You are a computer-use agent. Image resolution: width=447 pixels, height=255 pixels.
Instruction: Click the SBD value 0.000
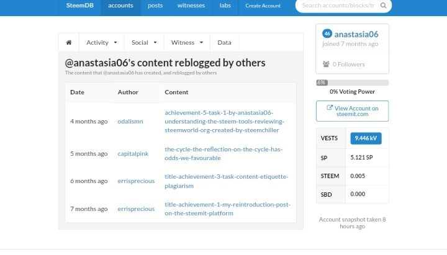358,194
